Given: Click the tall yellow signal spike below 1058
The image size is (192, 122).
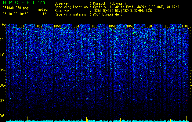Looking at the screenshot, I should [148, 119].
